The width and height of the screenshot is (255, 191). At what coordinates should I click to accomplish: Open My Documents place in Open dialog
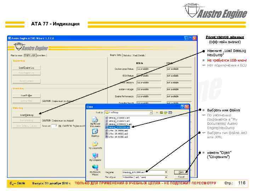click(x=95, y=145)
